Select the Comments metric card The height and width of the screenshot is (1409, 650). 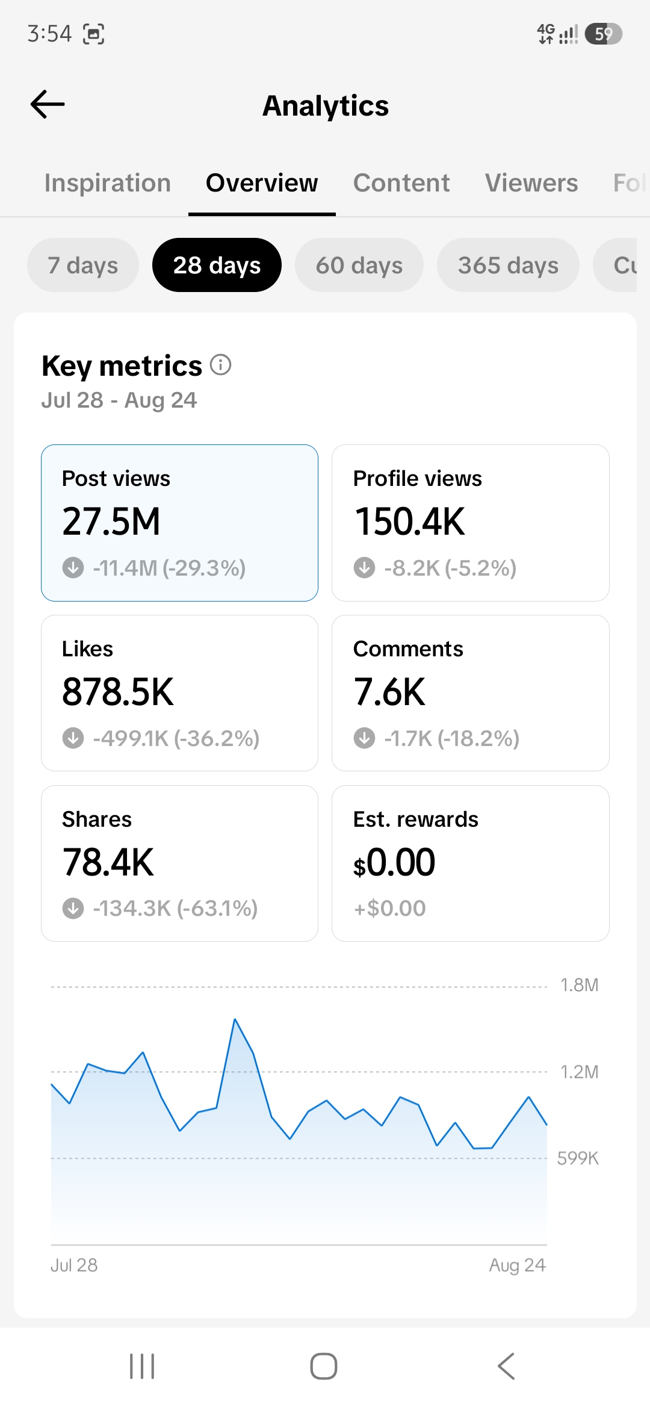click(471, 693)
